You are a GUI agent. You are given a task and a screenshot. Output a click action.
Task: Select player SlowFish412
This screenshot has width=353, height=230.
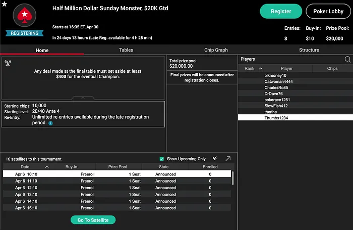[296, 106]
